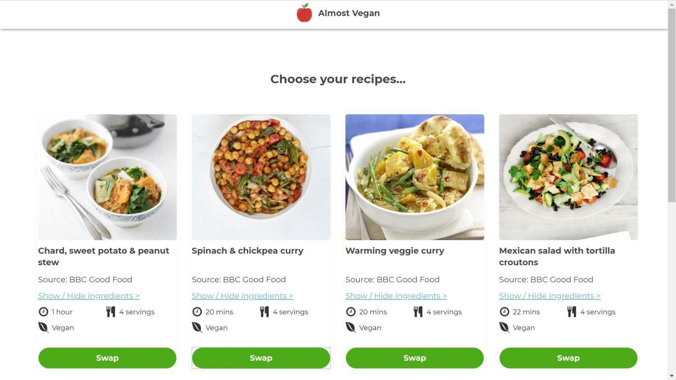Click clock icon on Chard stew card
The width and height of the screenshot is (676, 380).
click(x=43, y=312)
